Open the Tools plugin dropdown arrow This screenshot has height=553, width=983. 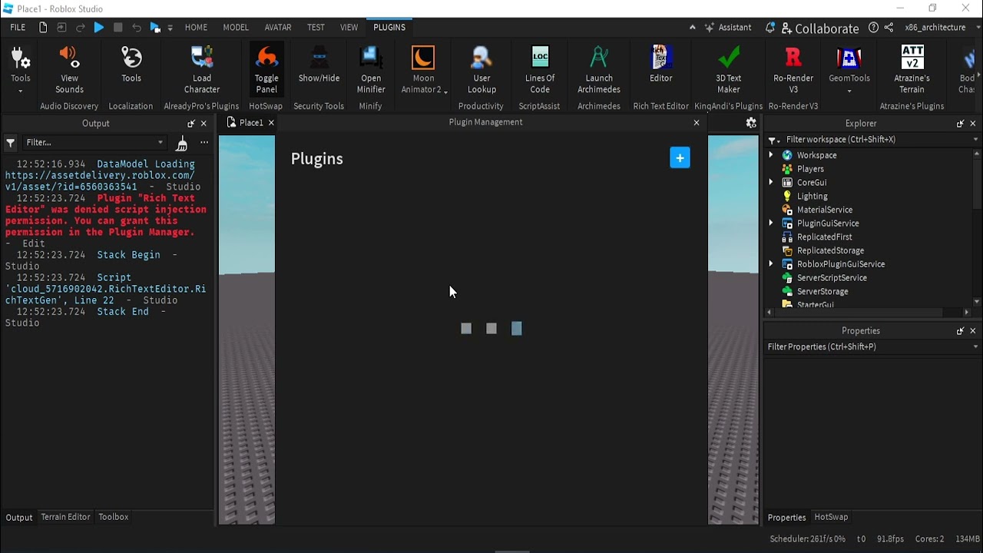[x=21, y=91]
